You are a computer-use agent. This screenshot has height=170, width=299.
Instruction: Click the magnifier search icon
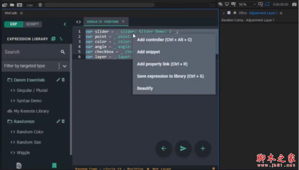63,52
